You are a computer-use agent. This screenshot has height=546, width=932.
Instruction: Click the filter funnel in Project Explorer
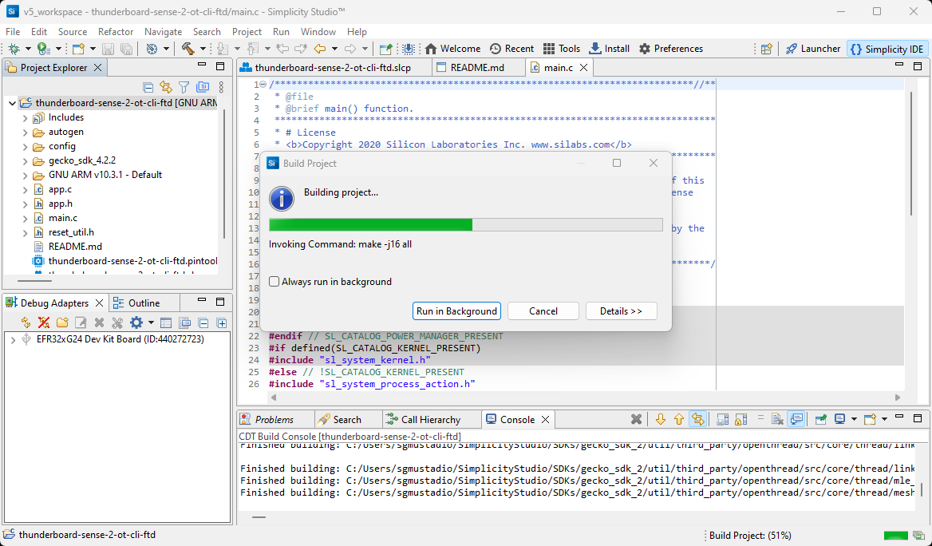coord(184,87)
